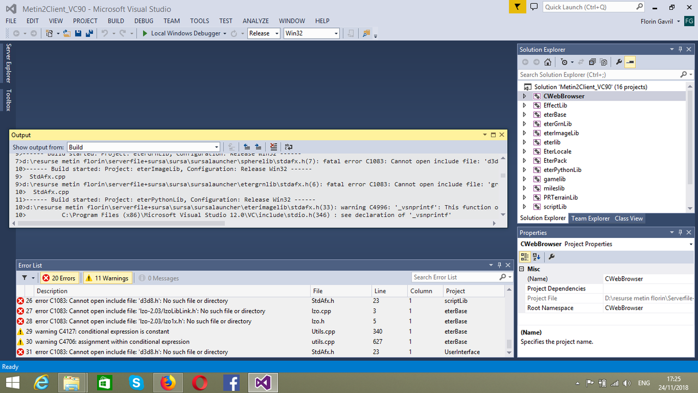Screen dimensions: 698x393
Task: Open the Server Explorer side tab
Action: click(x=8, y=63)
